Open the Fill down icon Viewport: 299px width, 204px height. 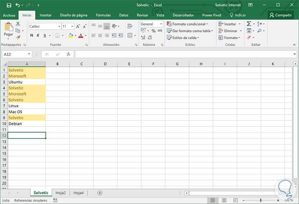click(x=249, y=31)
